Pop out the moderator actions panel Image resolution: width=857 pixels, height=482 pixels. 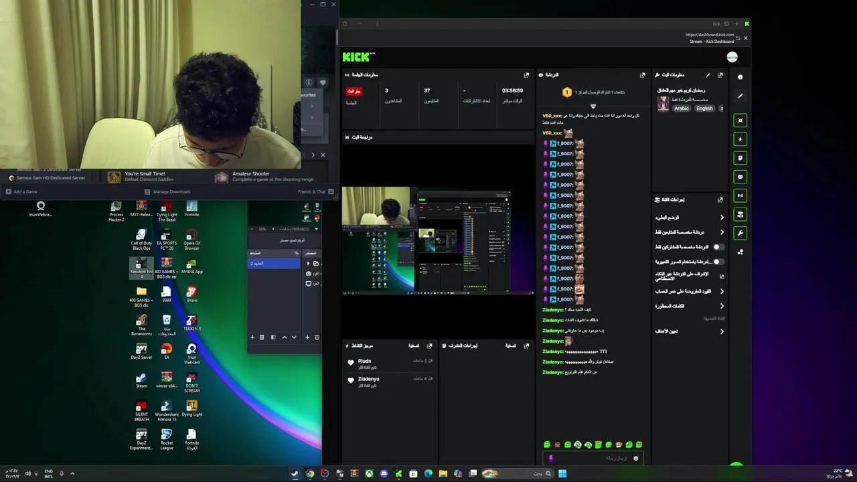click(526, 345)
